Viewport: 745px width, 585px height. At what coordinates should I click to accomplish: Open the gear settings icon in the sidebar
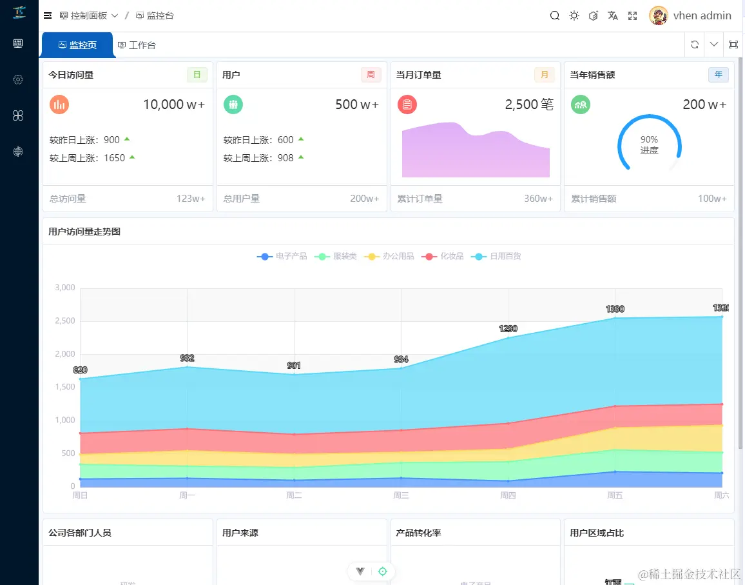click(18, 79)
